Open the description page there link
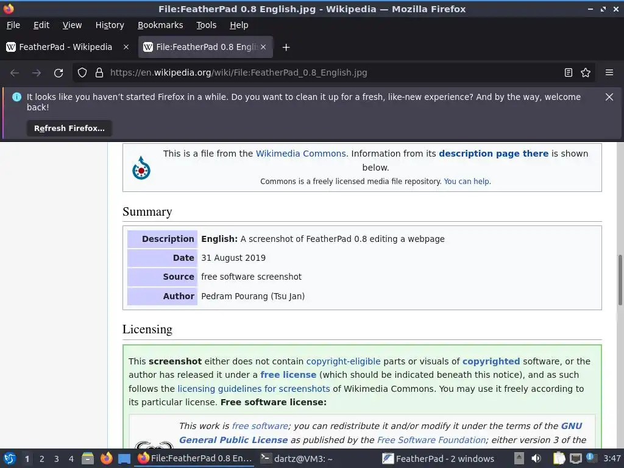 tap(494, 154)
